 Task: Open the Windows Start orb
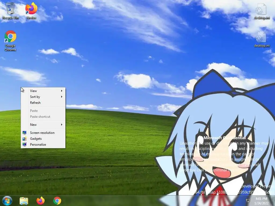[x=7, y=201]
